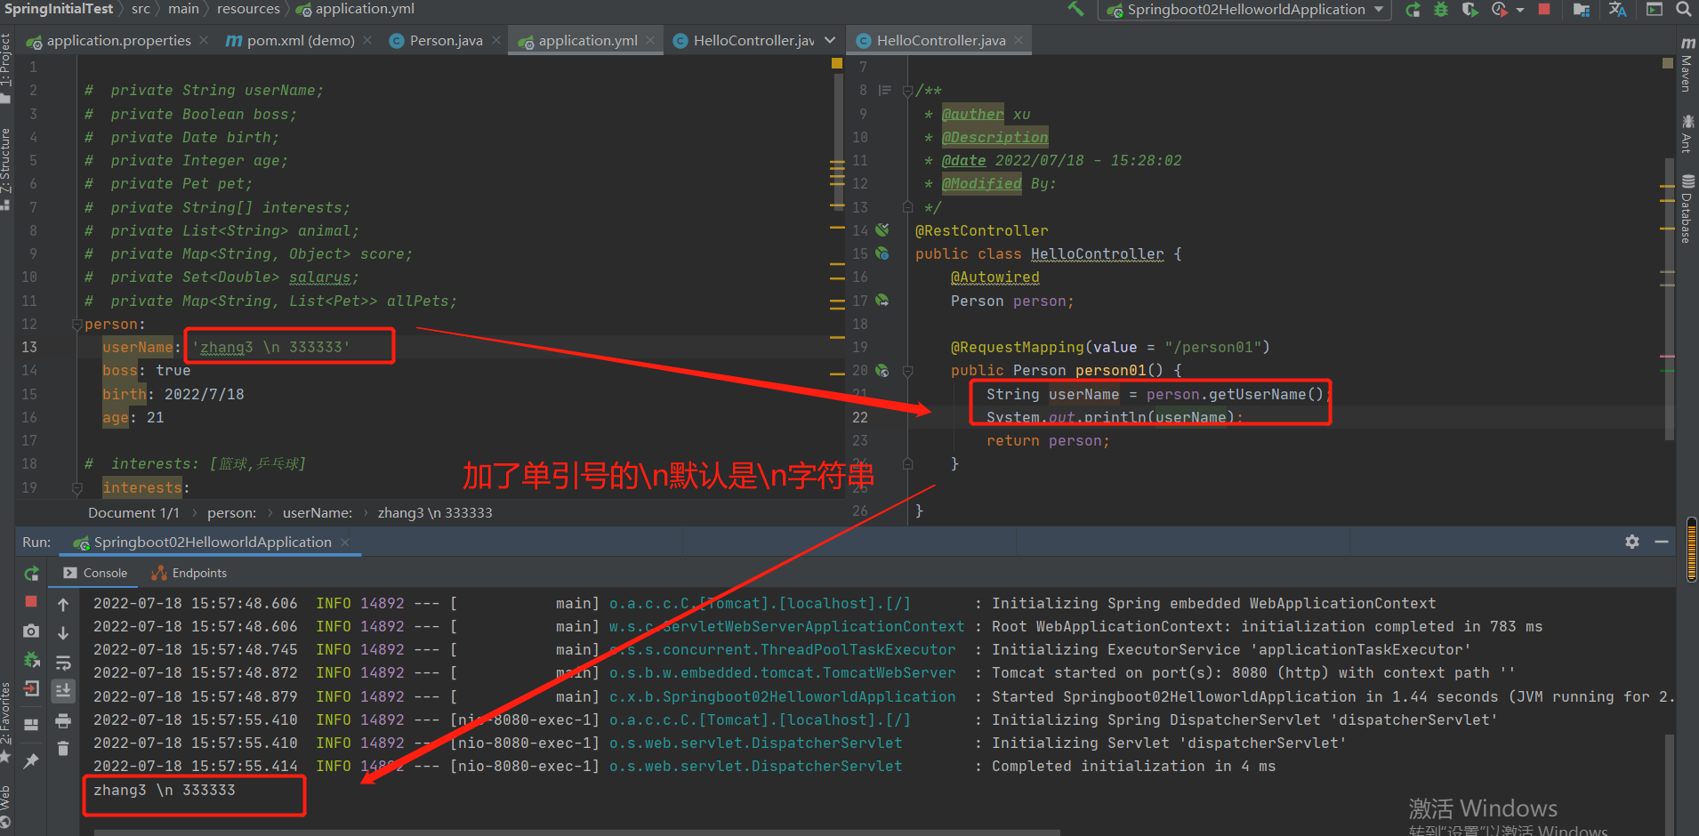Toggle soft-wrap in the console
Viewport: 1699px width, 836px height.
pyautogui.click(x=63, y=663)
